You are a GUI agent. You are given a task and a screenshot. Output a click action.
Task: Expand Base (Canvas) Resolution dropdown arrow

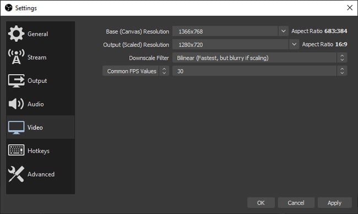click(x=283, y=31)
